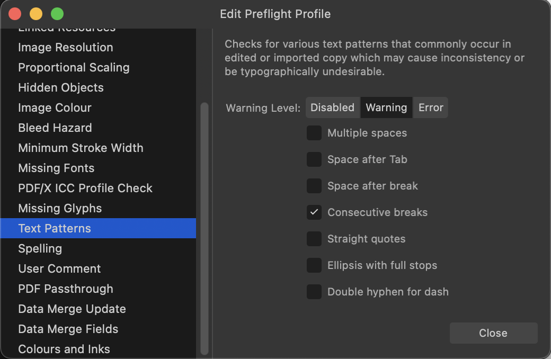Enable the Straight quotes check
Image resolution: width=551 pixels, height=359 pixels.
(314, 239)
